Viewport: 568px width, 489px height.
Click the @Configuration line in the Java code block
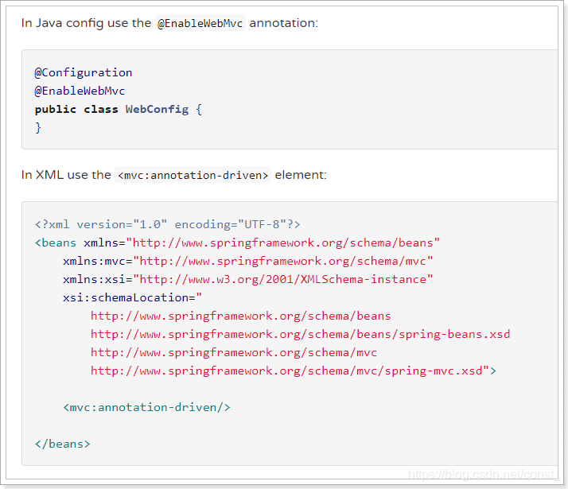(84, 72)
